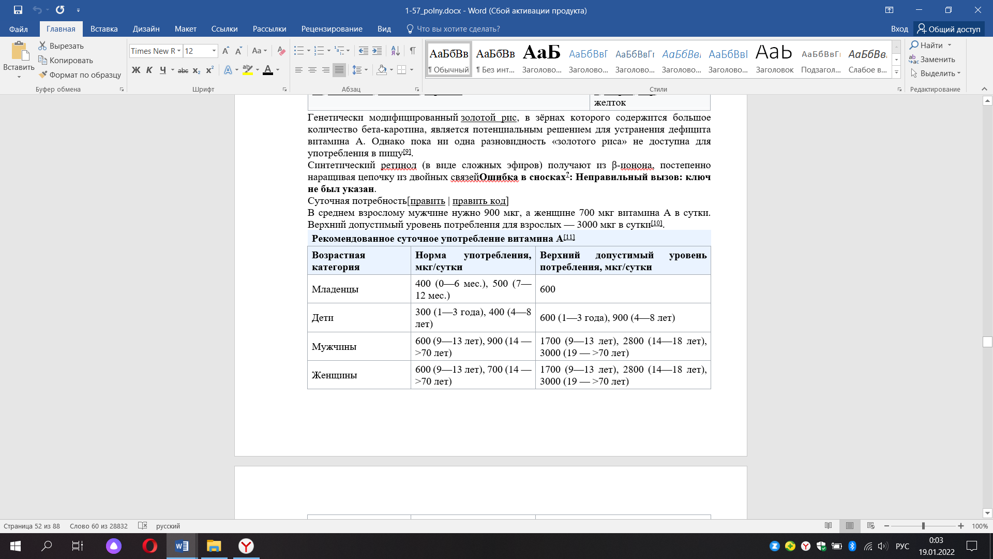Toggle paragraph marks display

413,51
